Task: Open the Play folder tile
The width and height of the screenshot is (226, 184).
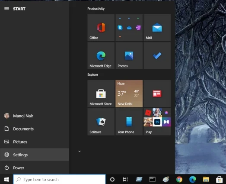Action: tap(157, 122)
